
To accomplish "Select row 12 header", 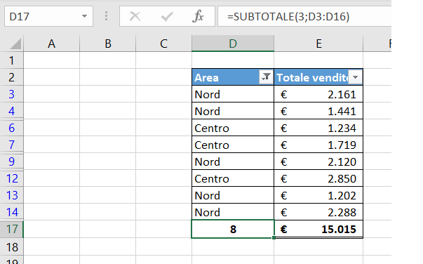I will coord(12,178).
